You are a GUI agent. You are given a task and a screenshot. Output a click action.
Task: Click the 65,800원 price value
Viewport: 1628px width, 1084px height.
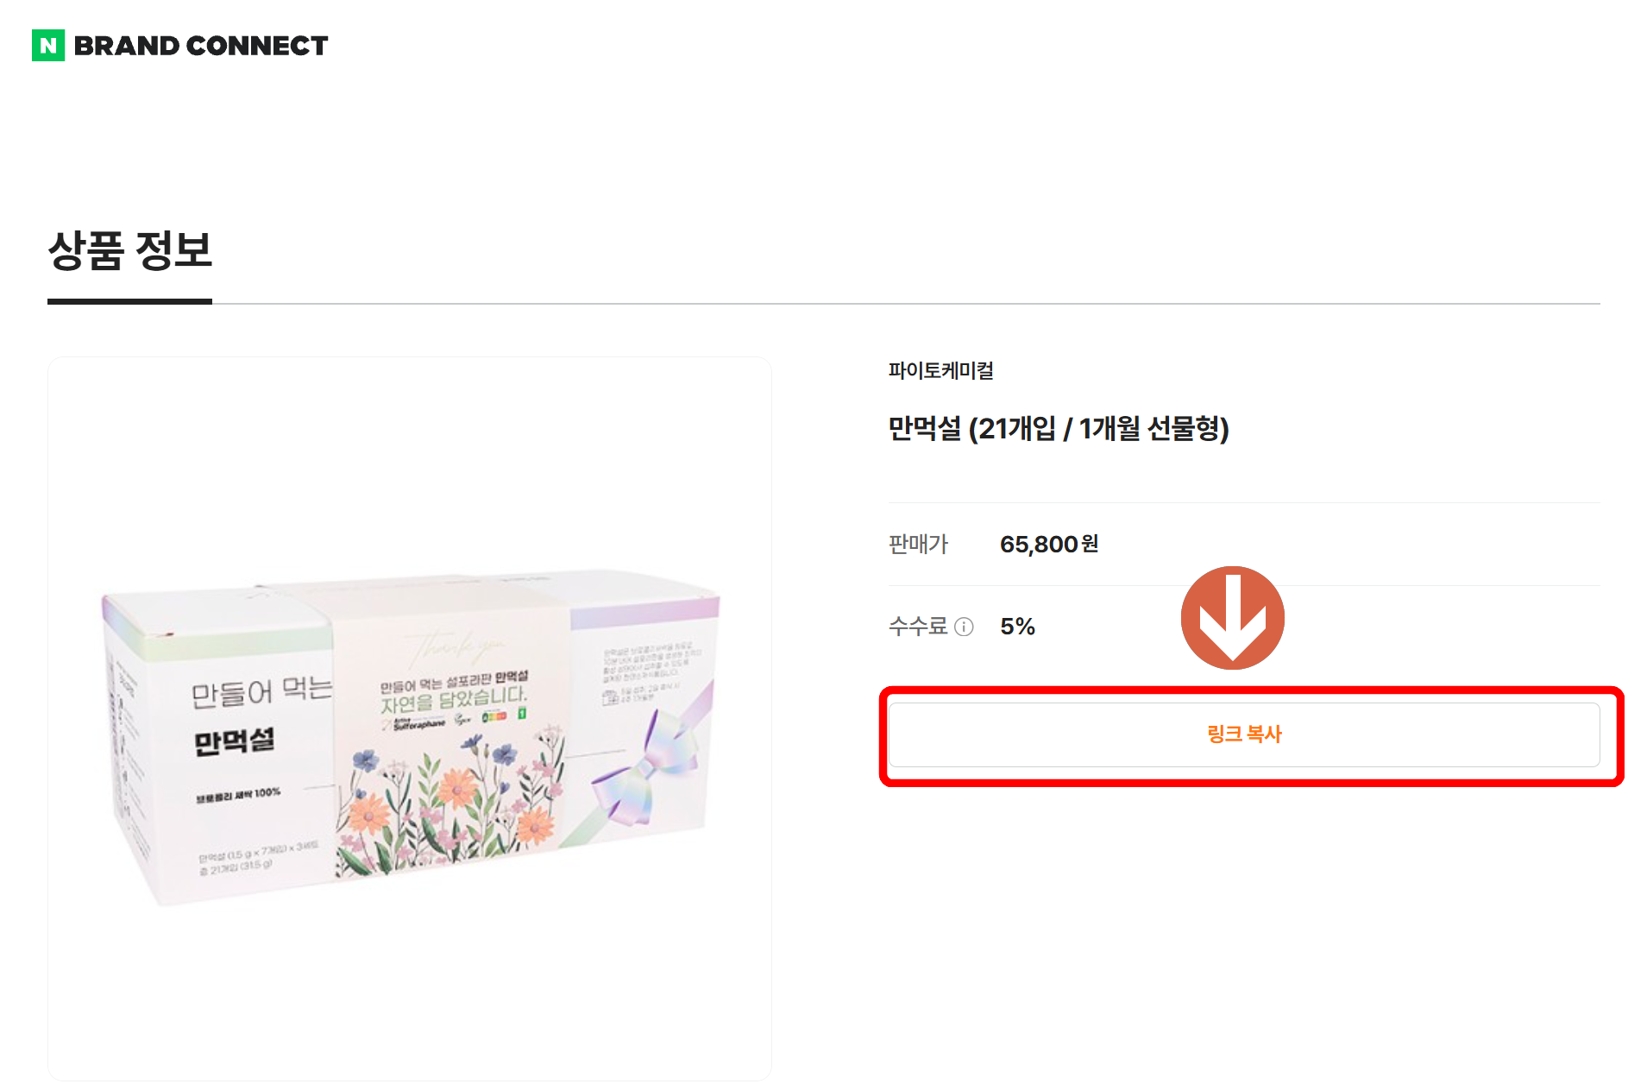click(x=1048, y=544)
